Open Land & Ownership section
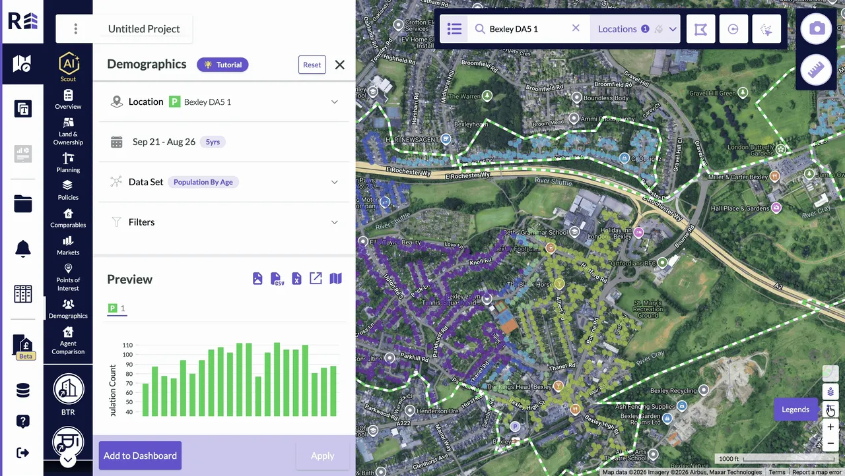The width and height of the screenshot is (845, 476). pyautogui.click(x=68, y=131)
